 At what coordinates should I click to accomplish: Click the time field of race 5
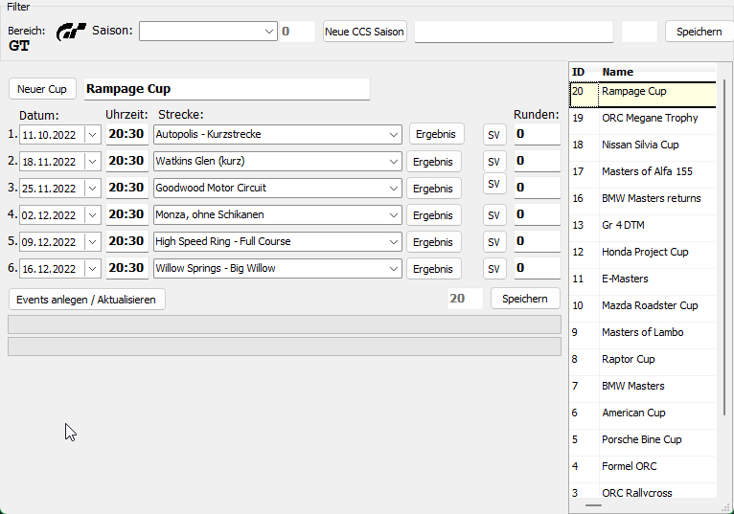tap(126, 242)
